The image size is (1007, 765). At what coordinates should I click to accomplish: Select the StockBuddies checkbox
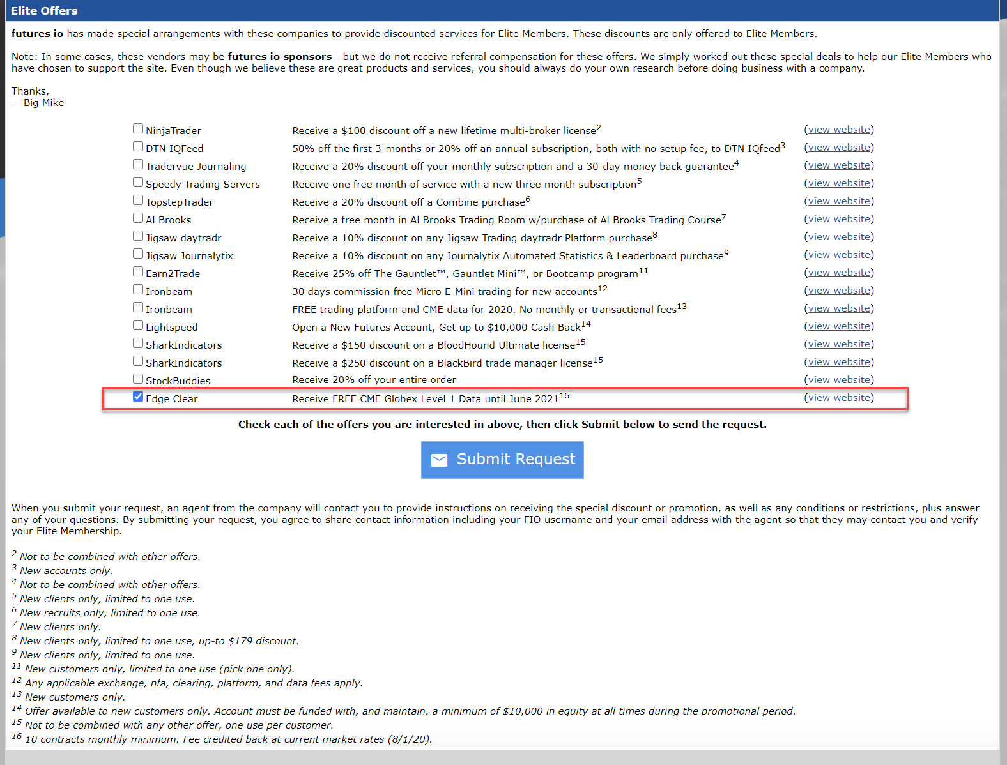click(138, 379)
